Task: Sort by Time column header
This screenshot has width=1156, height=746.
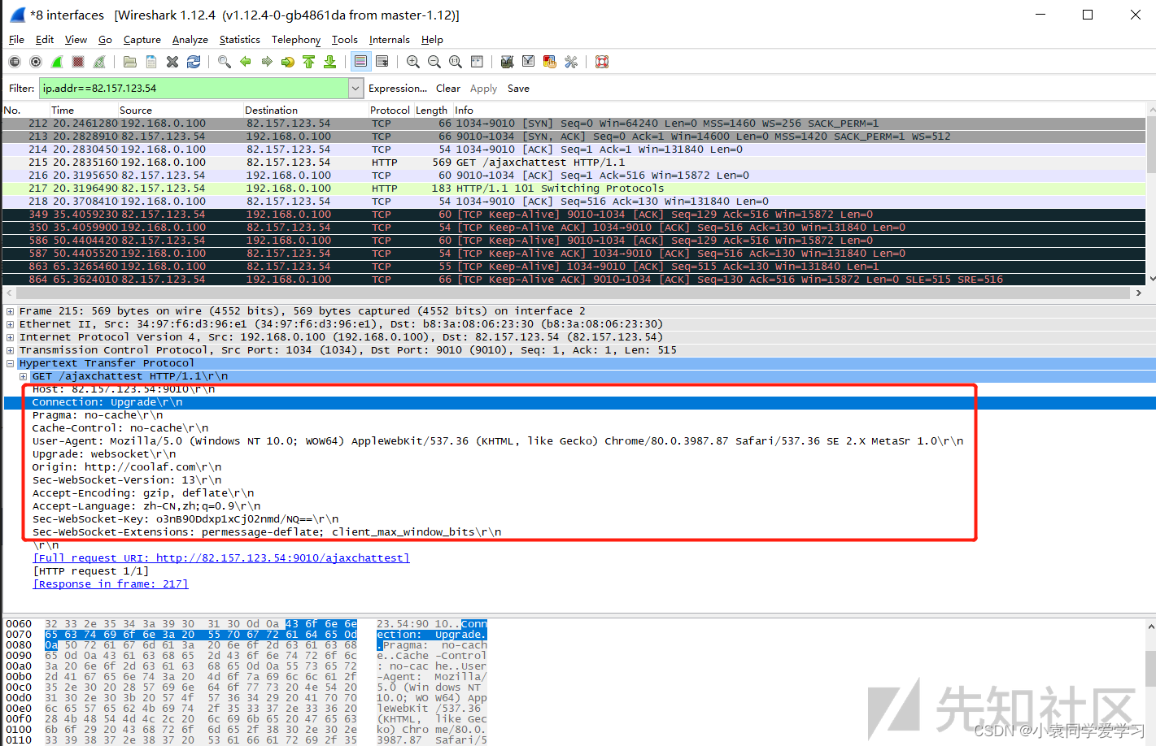Action: point(63,111)
